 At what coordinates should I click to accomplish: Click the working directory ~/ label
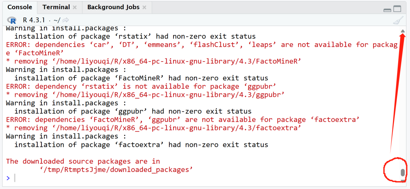(56, 20)
